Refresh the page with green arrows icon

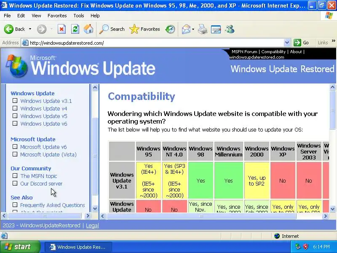tap(75, 29)
